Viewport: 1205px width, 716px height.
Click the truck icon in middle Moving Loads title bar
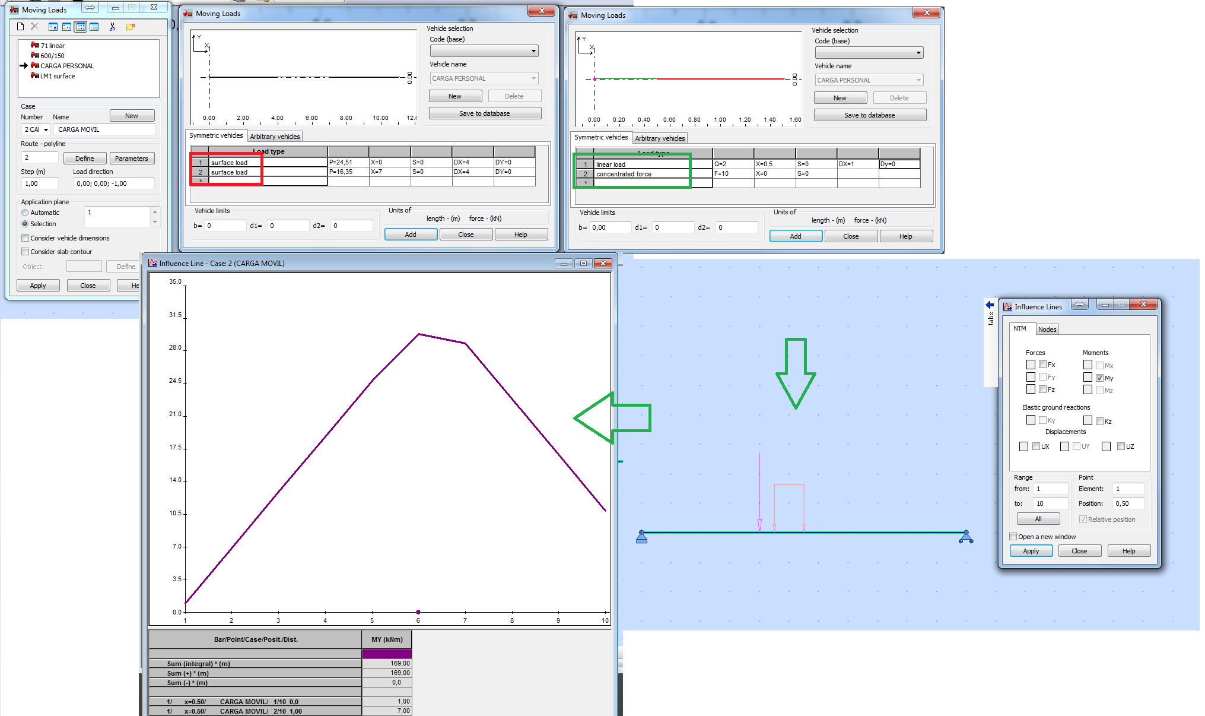pos(188,14)
